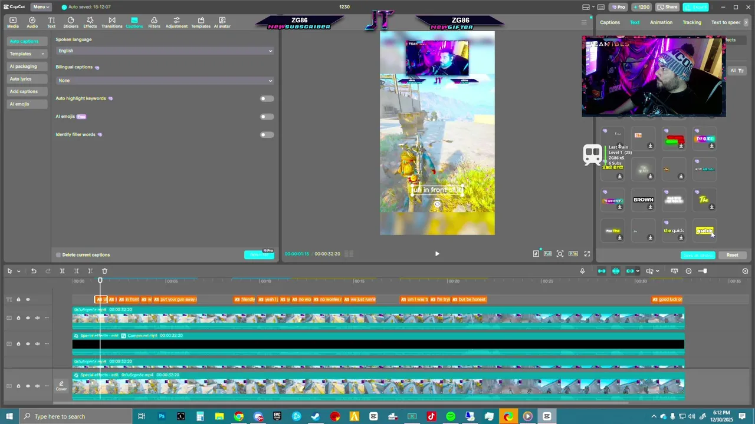The height and width of the screenshot is (424, 755).
Task: Click the shortcut keyboard layout icon
Action: coord(600,7)
